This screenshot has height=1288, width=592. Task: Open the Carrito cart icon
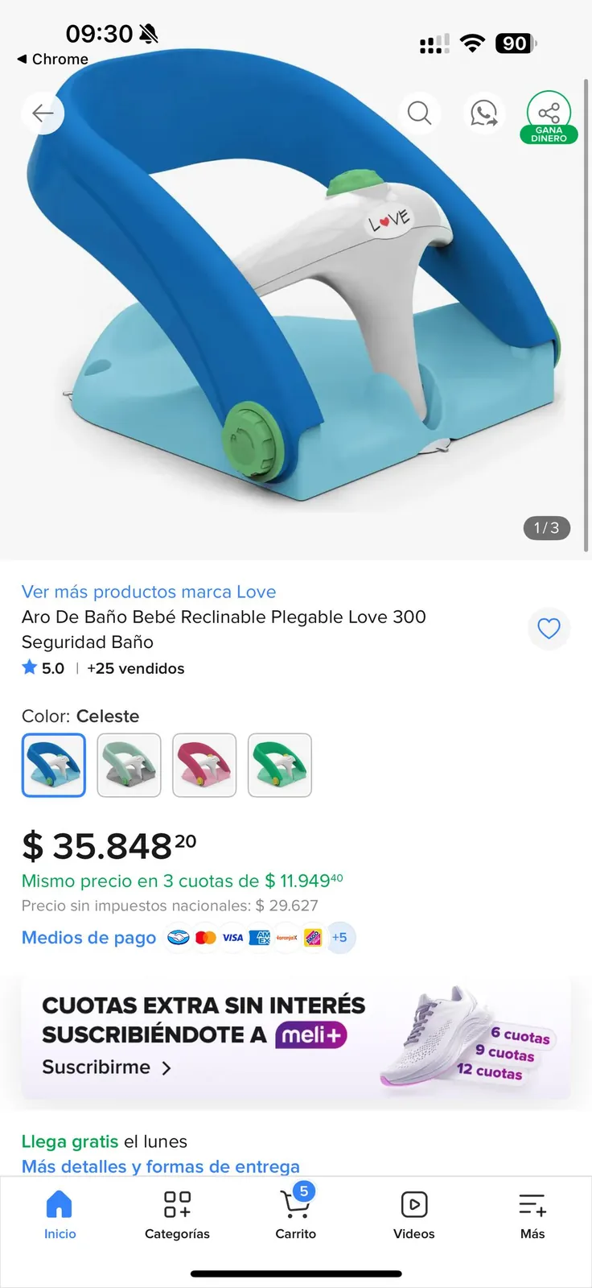(295, 1213)
